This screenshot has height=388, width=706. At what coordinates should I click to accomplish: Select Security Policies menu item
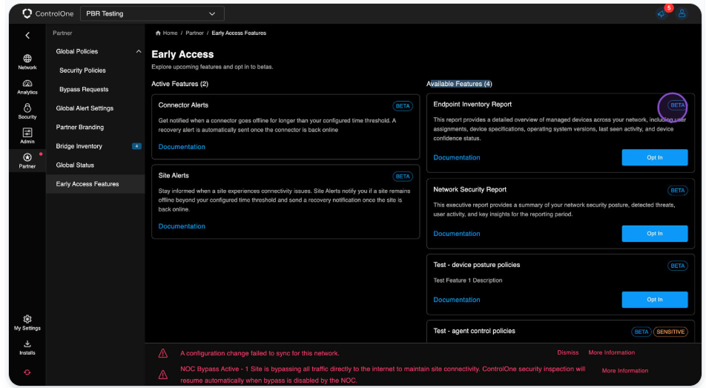click(x=82, y=70)
